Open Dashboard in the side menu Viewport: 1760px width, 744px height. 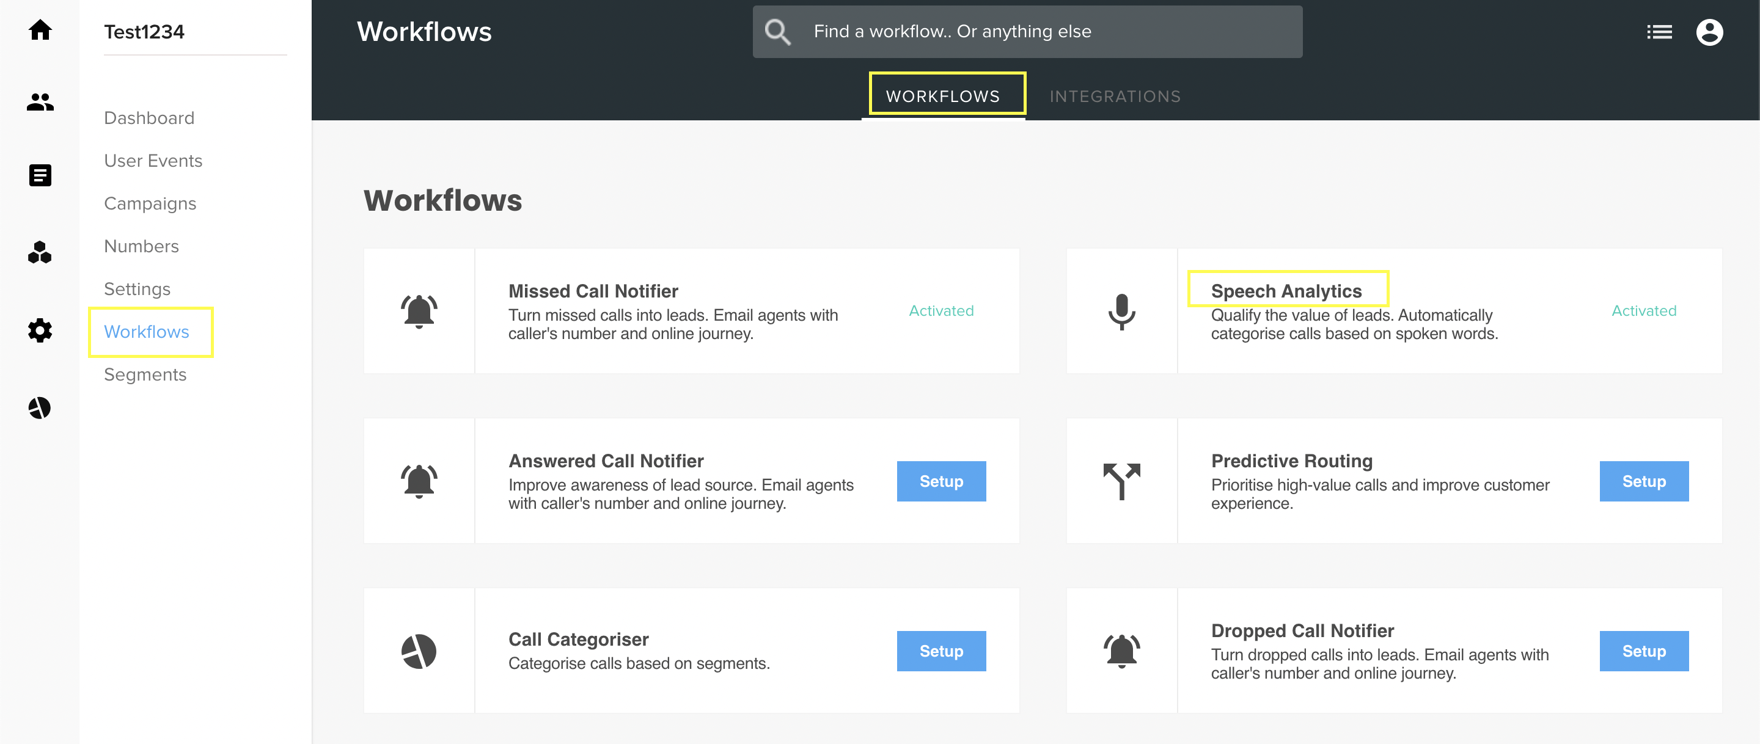(149, 117)
